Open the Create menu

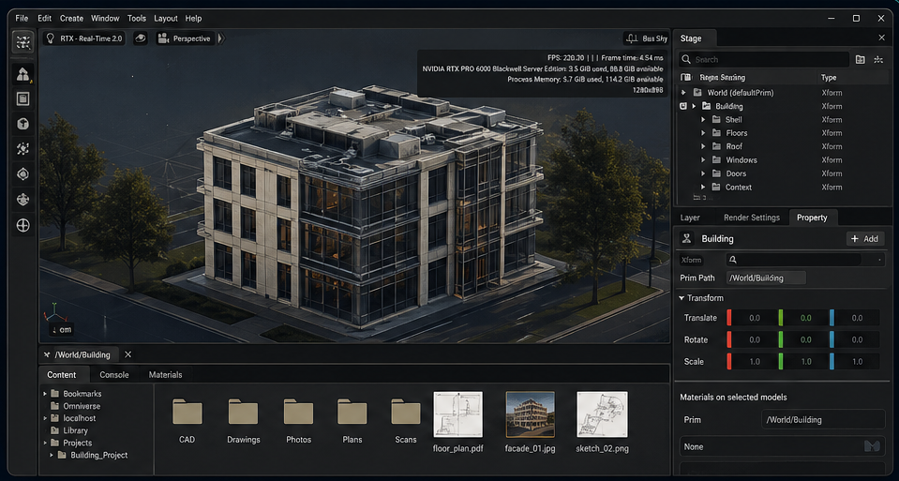(71, 18)
